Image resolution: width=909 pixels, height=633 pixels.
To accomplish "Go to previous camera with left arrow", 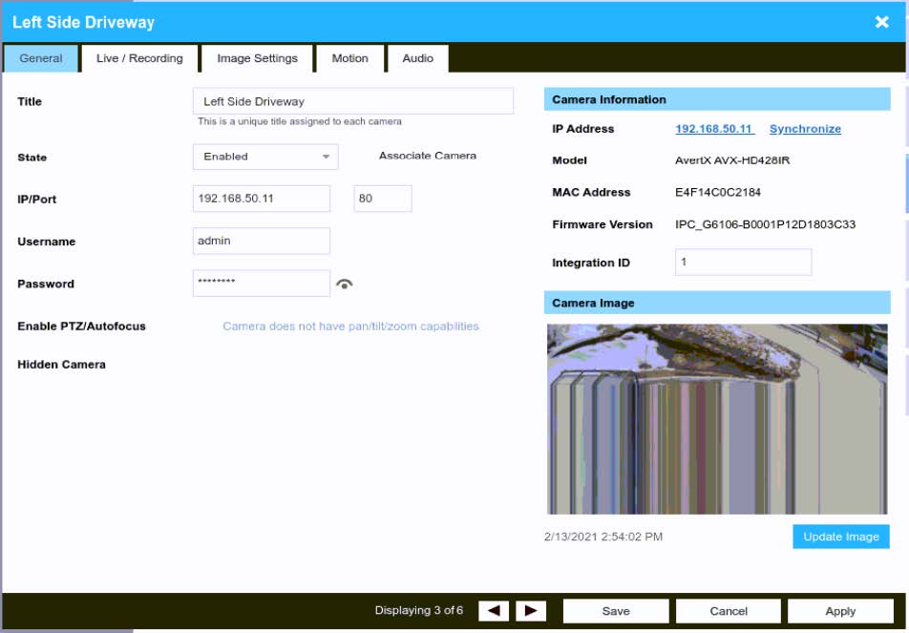I will 494,611.
